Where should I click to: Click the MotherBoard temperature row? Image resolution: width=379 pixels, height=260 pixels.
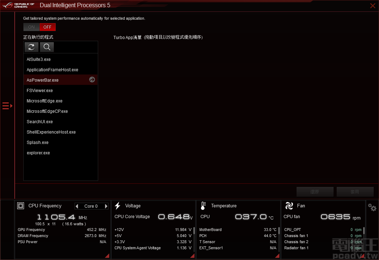point(238,230)
